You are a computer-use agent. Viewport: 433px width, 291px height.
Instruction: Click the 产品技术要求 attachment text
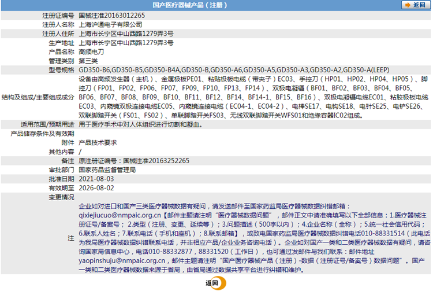pos(98,143)
